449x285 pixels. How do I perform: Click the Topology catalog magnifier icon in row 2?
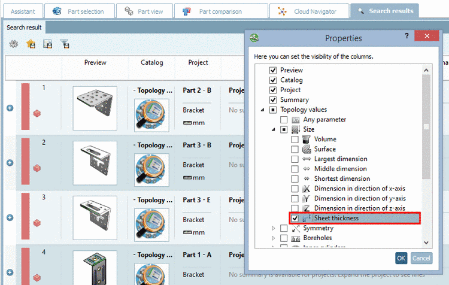point(151,170)
